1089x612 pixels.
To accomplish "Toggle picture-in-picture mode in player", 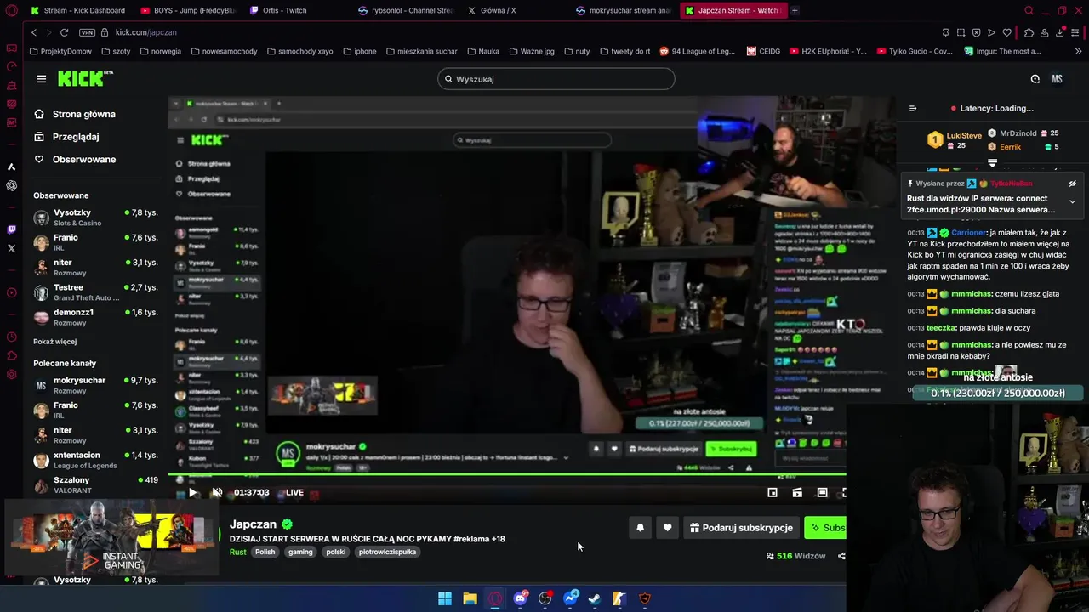I will point(773,492).
